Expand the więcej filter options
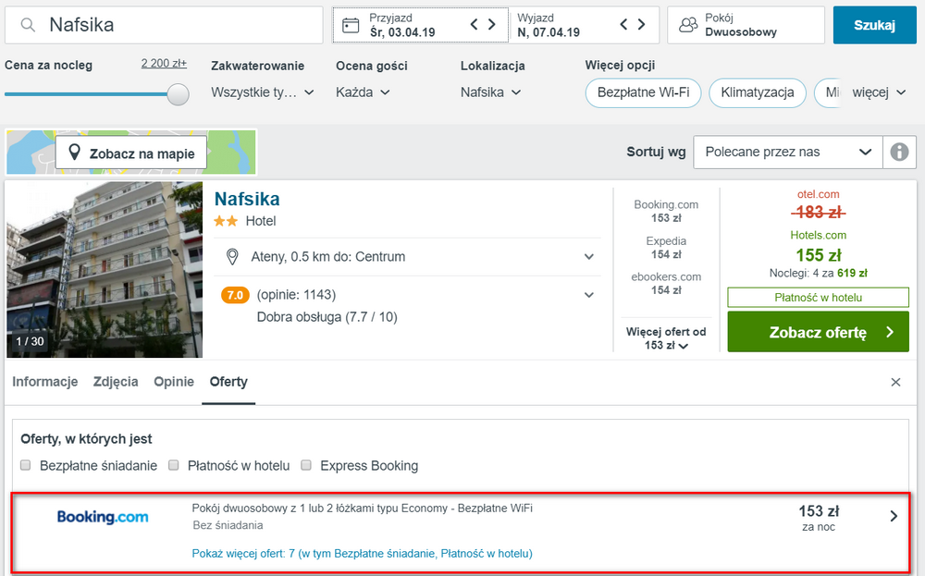Screen dimensions: 925x576 879,92
